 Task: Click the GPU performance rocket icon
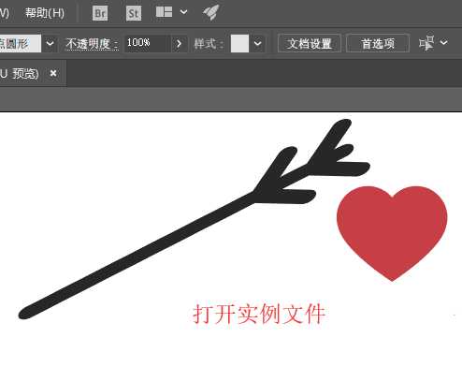pos(211,12)
